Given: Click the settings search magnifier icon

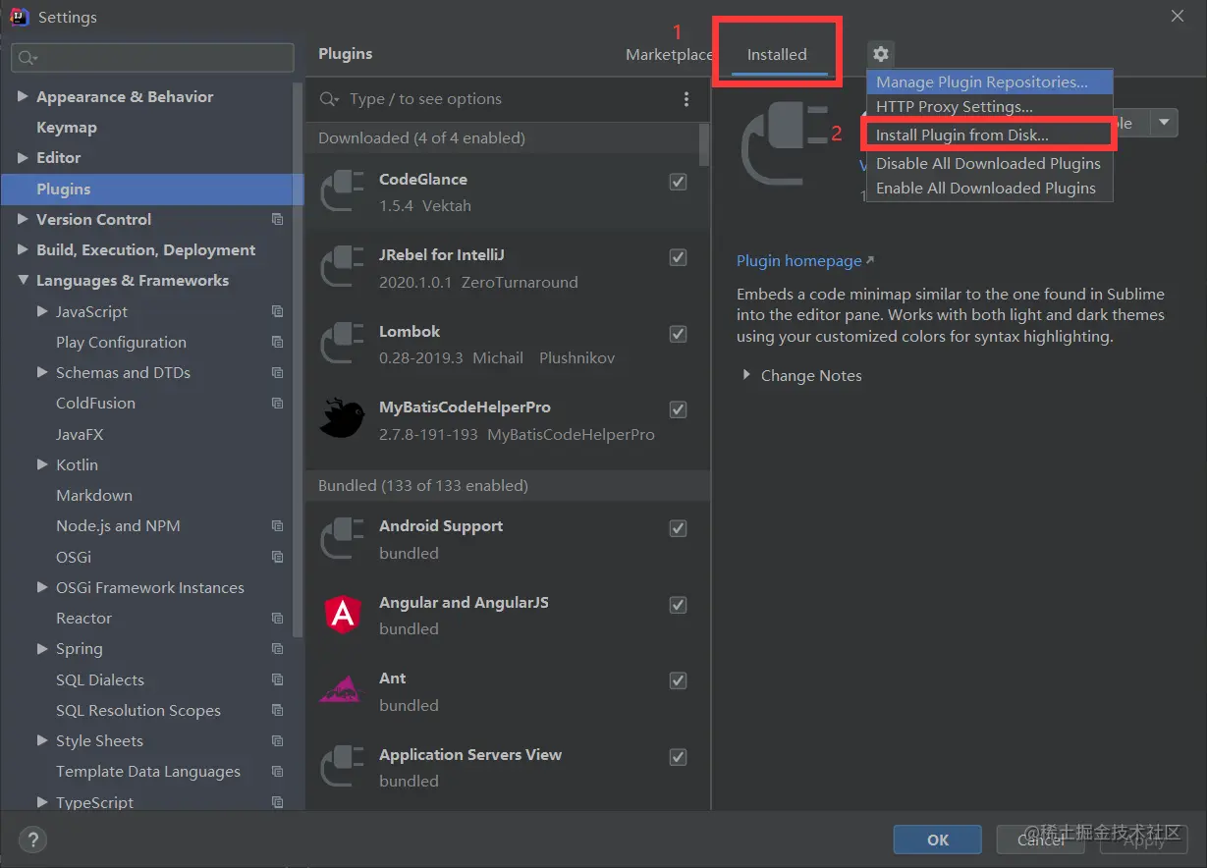Looking at the screenshot, I should pos(27,58).
